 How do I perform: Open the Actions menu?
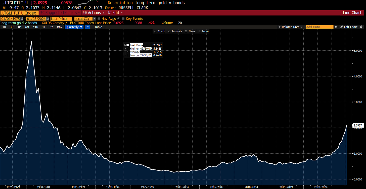click(93, 13)
